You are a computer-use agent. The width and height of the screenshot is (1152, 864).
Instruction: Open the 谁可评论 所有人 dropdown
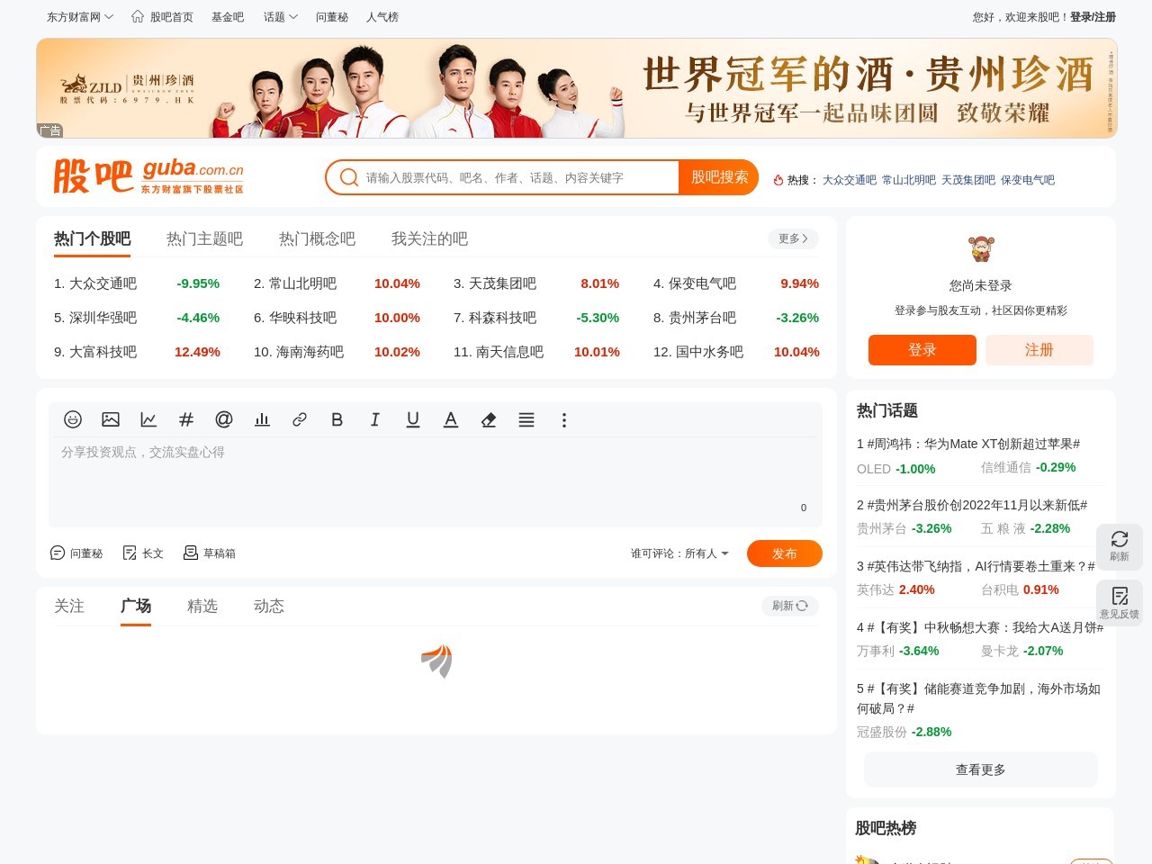(680, 553)
